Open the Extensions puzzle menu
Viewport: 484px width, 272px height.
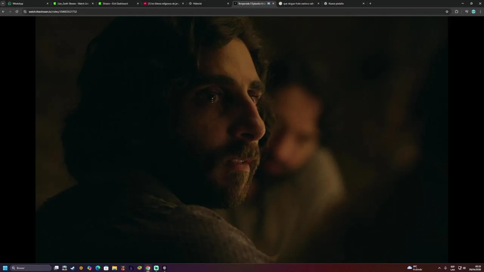point(456,12)
